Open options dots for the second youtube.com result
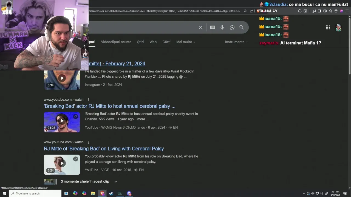351x197 pixels. (89, 142)
